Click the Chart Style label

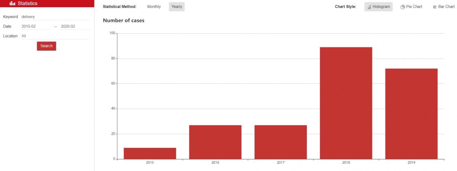pyautogui.click(x=345, y=7)
